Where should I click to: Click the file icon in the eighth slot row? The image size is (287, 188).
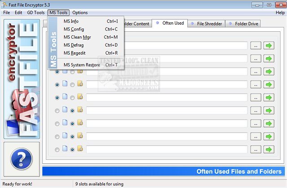tap(65, 135)
